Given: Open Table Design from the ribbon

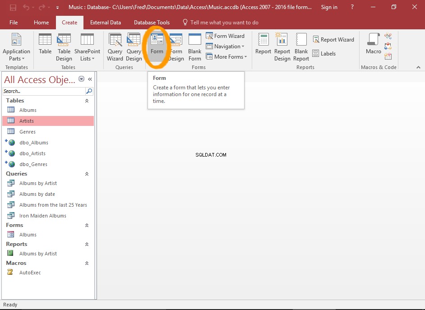Looking at the screenshot, I should coord(64,47).
